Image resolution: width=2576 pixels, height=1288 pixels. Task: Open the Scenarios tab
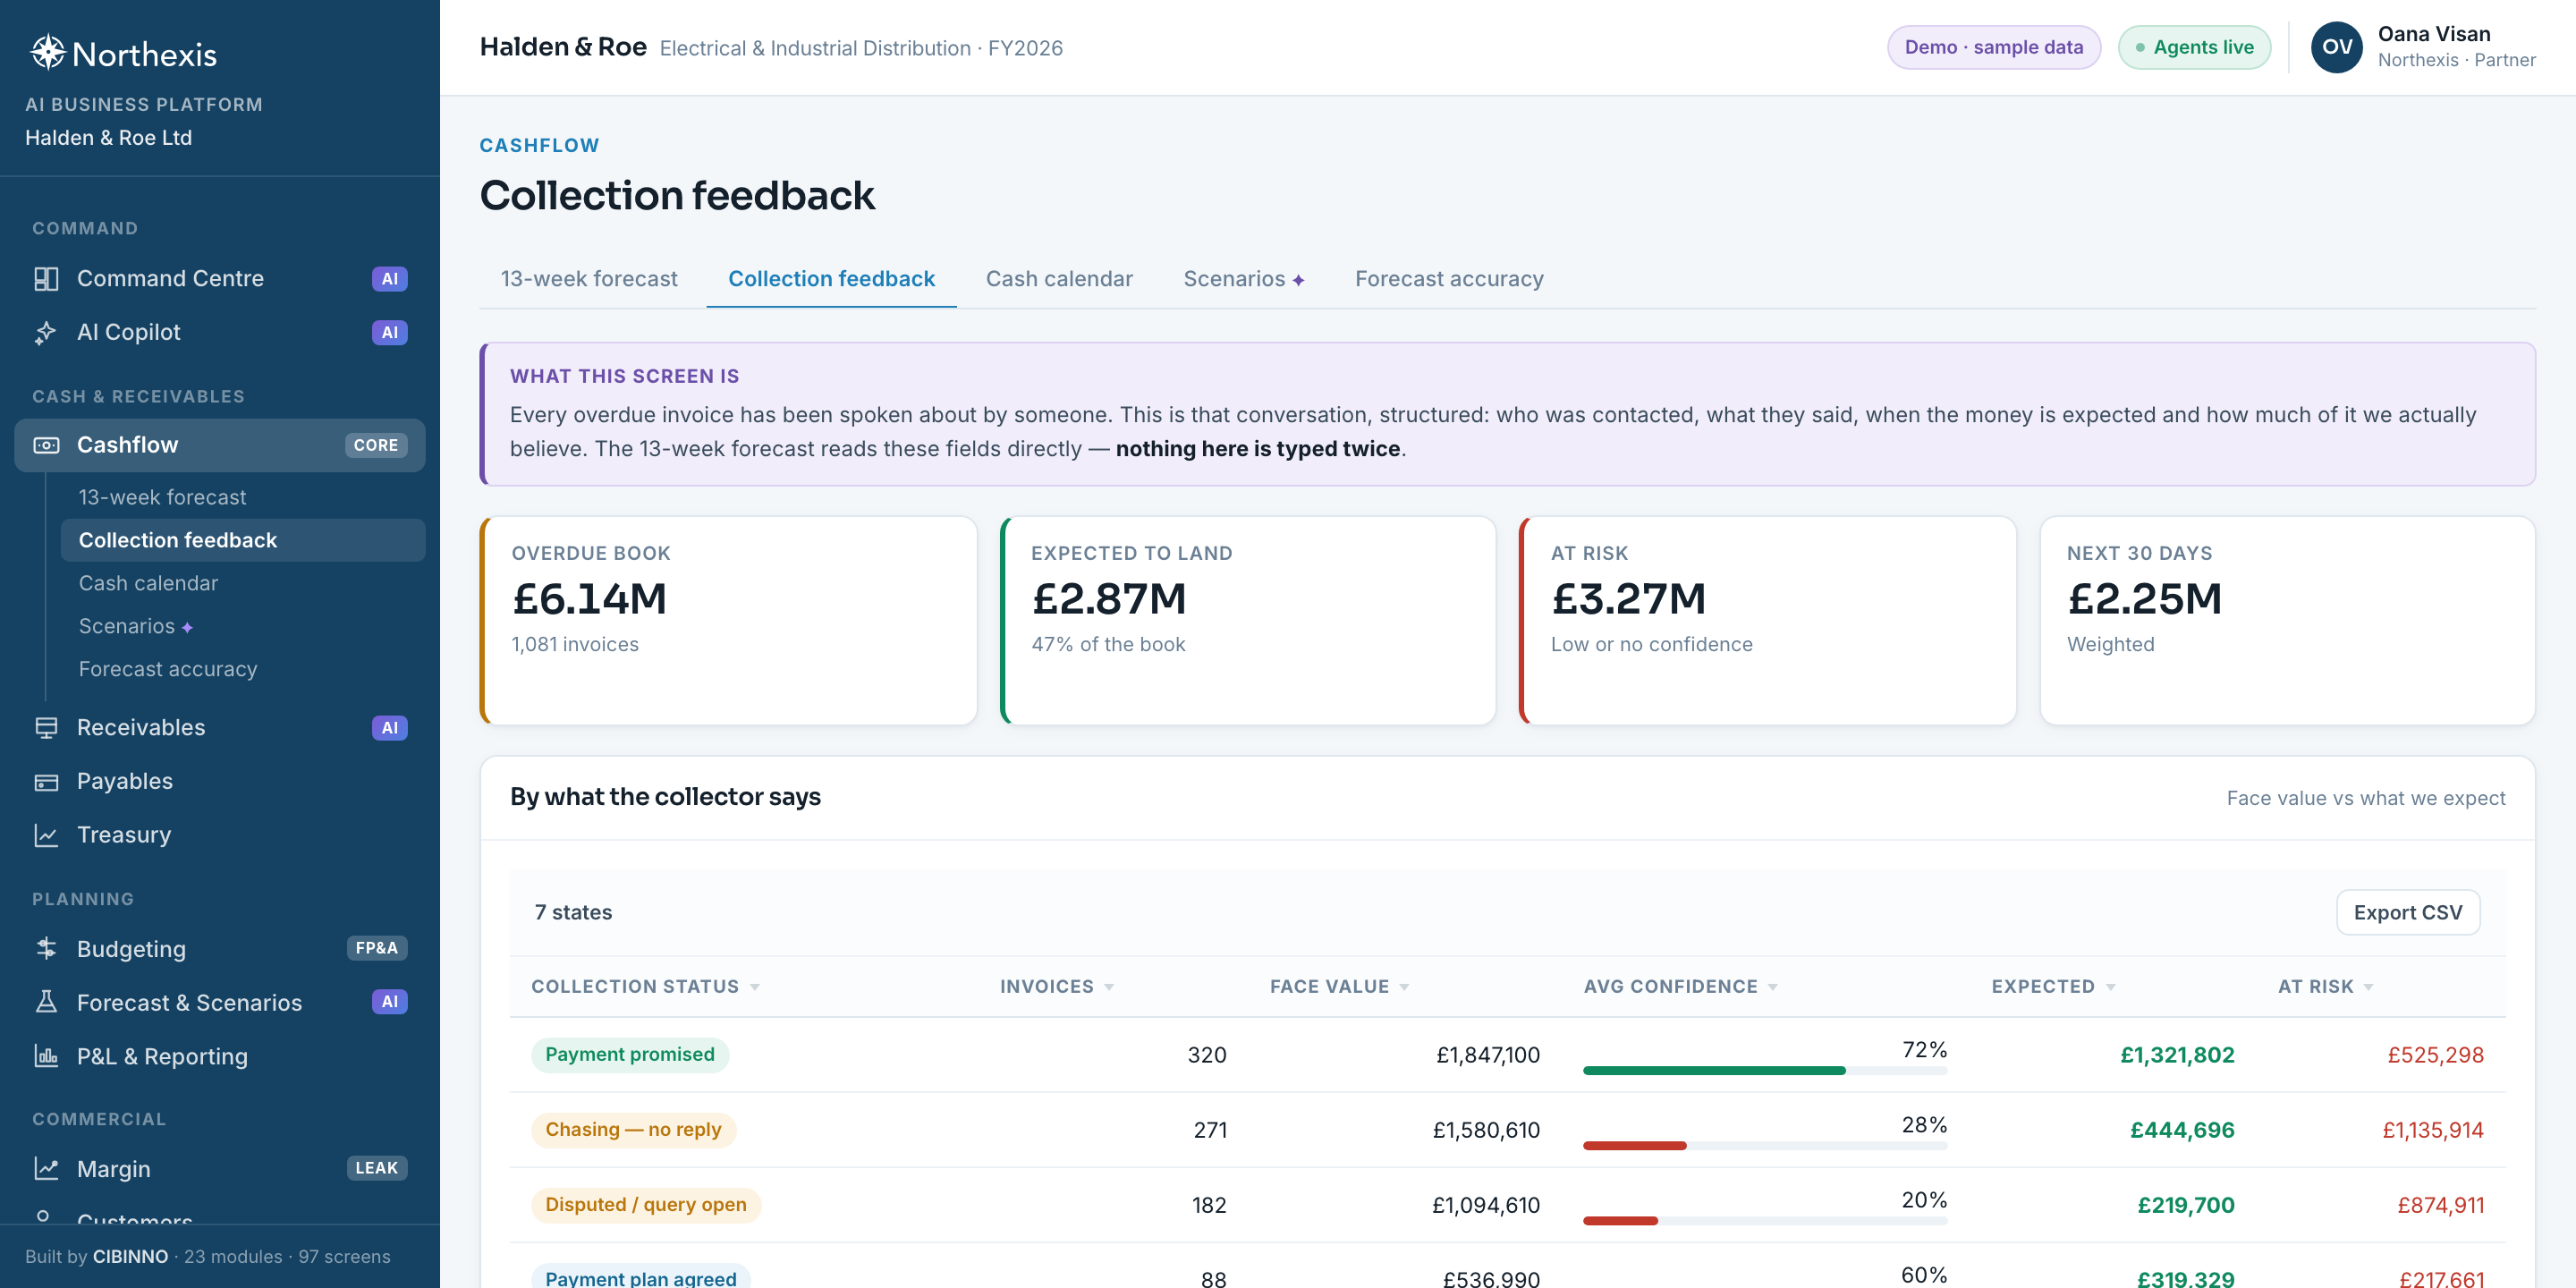(x=1243, y=279)
